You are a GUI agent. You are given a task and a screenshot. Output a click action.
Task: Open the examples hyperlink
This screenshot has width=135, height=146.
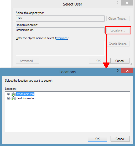click(x=62, y=38)
